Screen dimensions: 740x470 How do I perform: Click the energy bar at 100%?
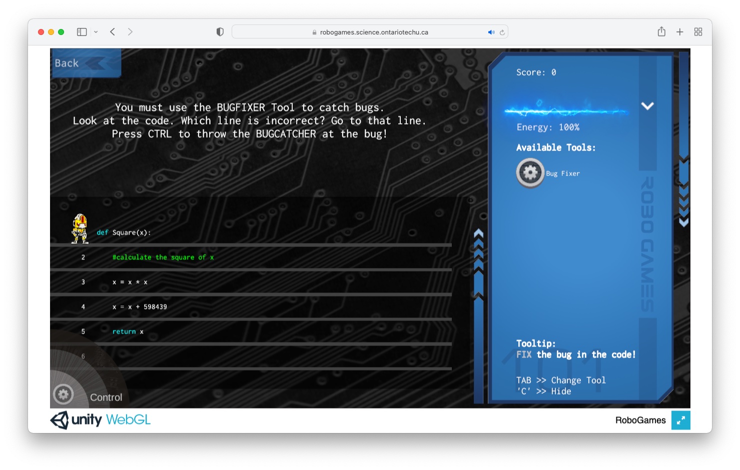point(565,111)
